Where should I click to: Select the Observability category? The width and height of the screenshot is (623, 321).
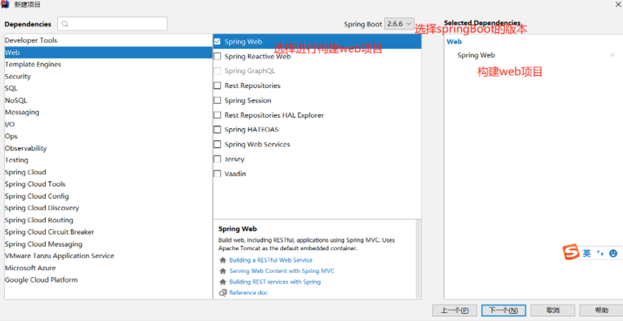[108, 148]
